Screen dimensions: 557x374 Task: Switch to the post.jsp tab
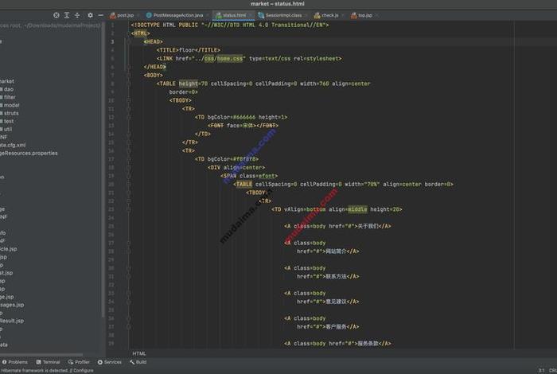pos(125,15)
